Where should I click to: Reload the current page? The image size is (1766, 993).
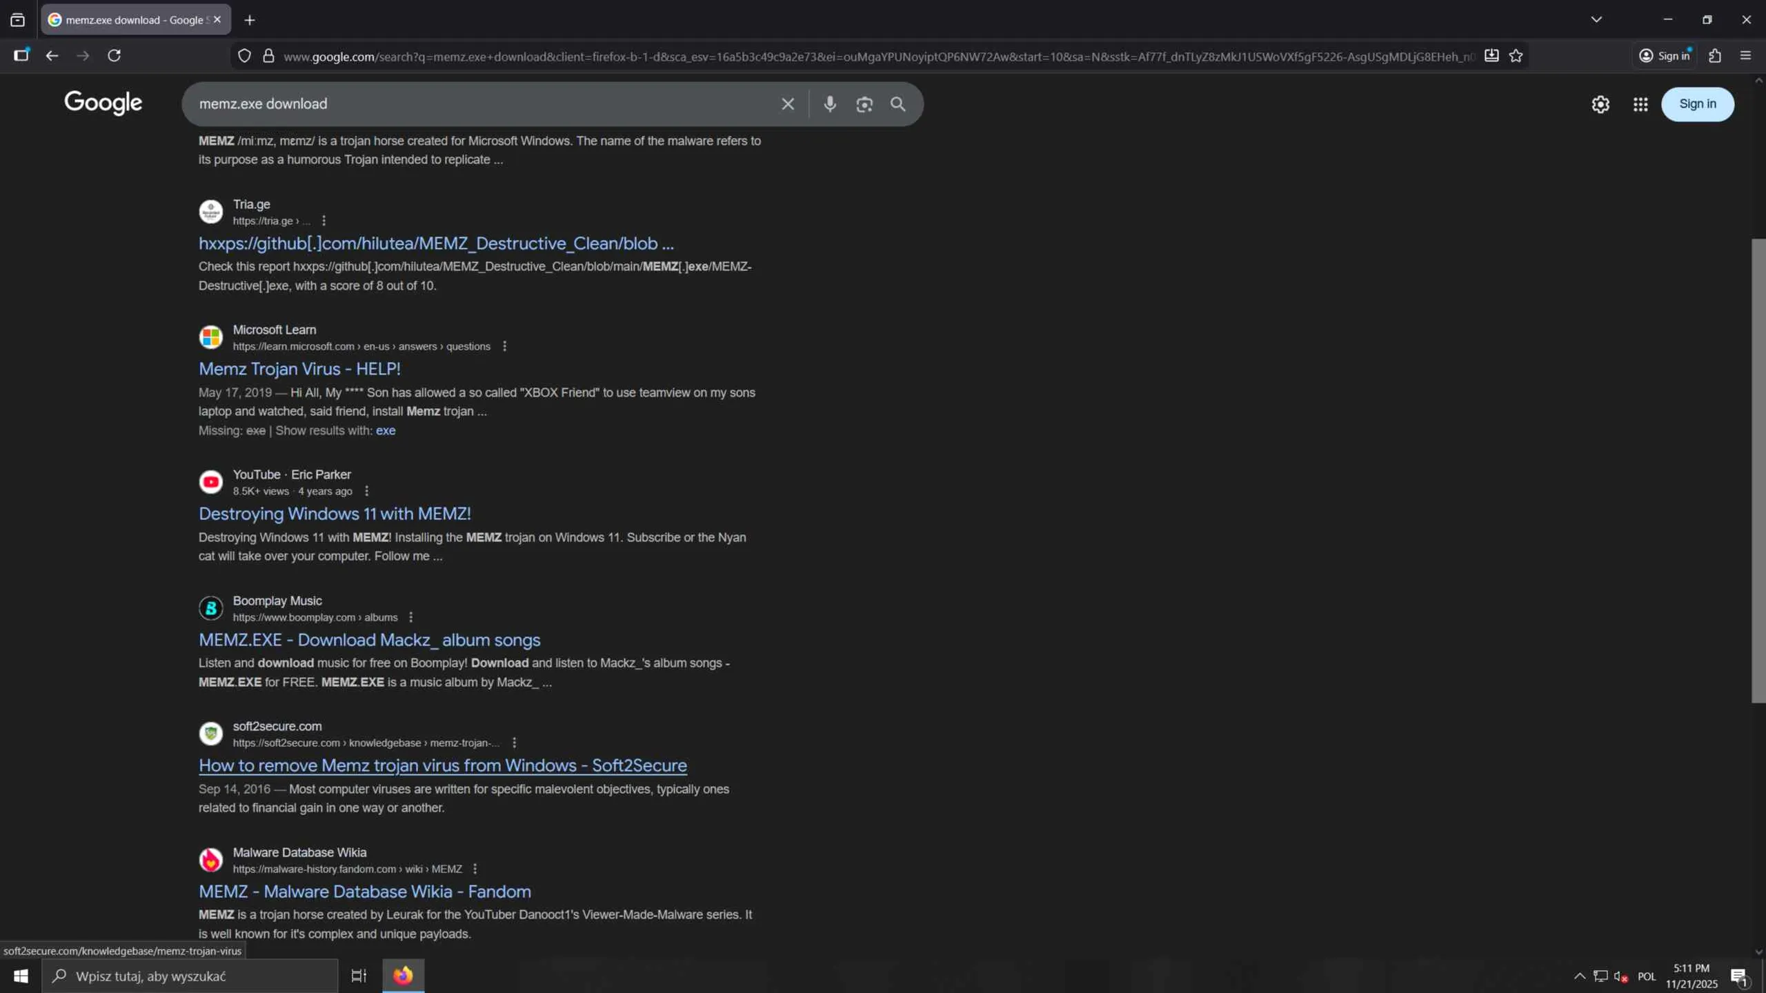(115, 56)
